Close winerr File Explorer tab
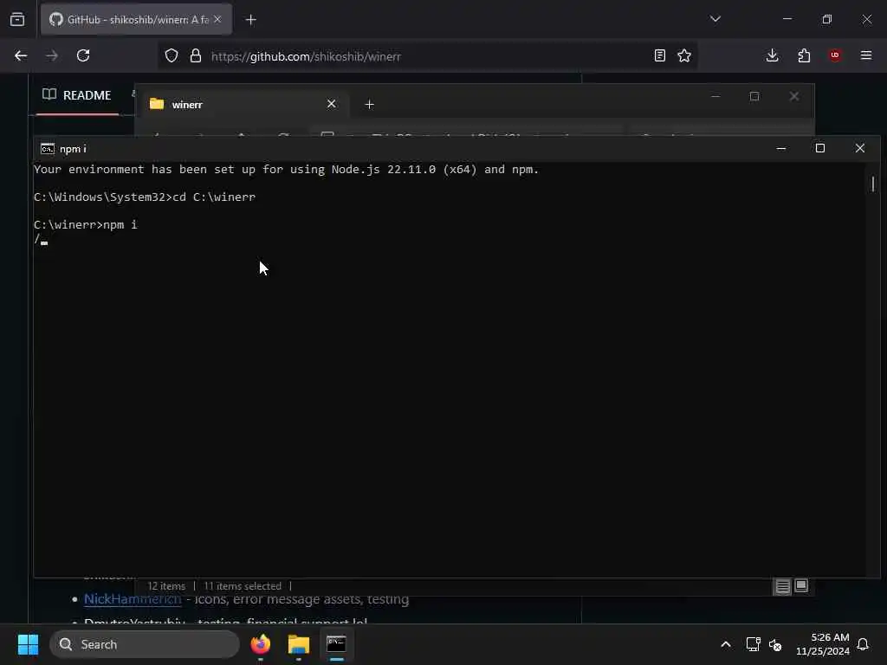Screen dimensions: 887x665 click(332, 104)
